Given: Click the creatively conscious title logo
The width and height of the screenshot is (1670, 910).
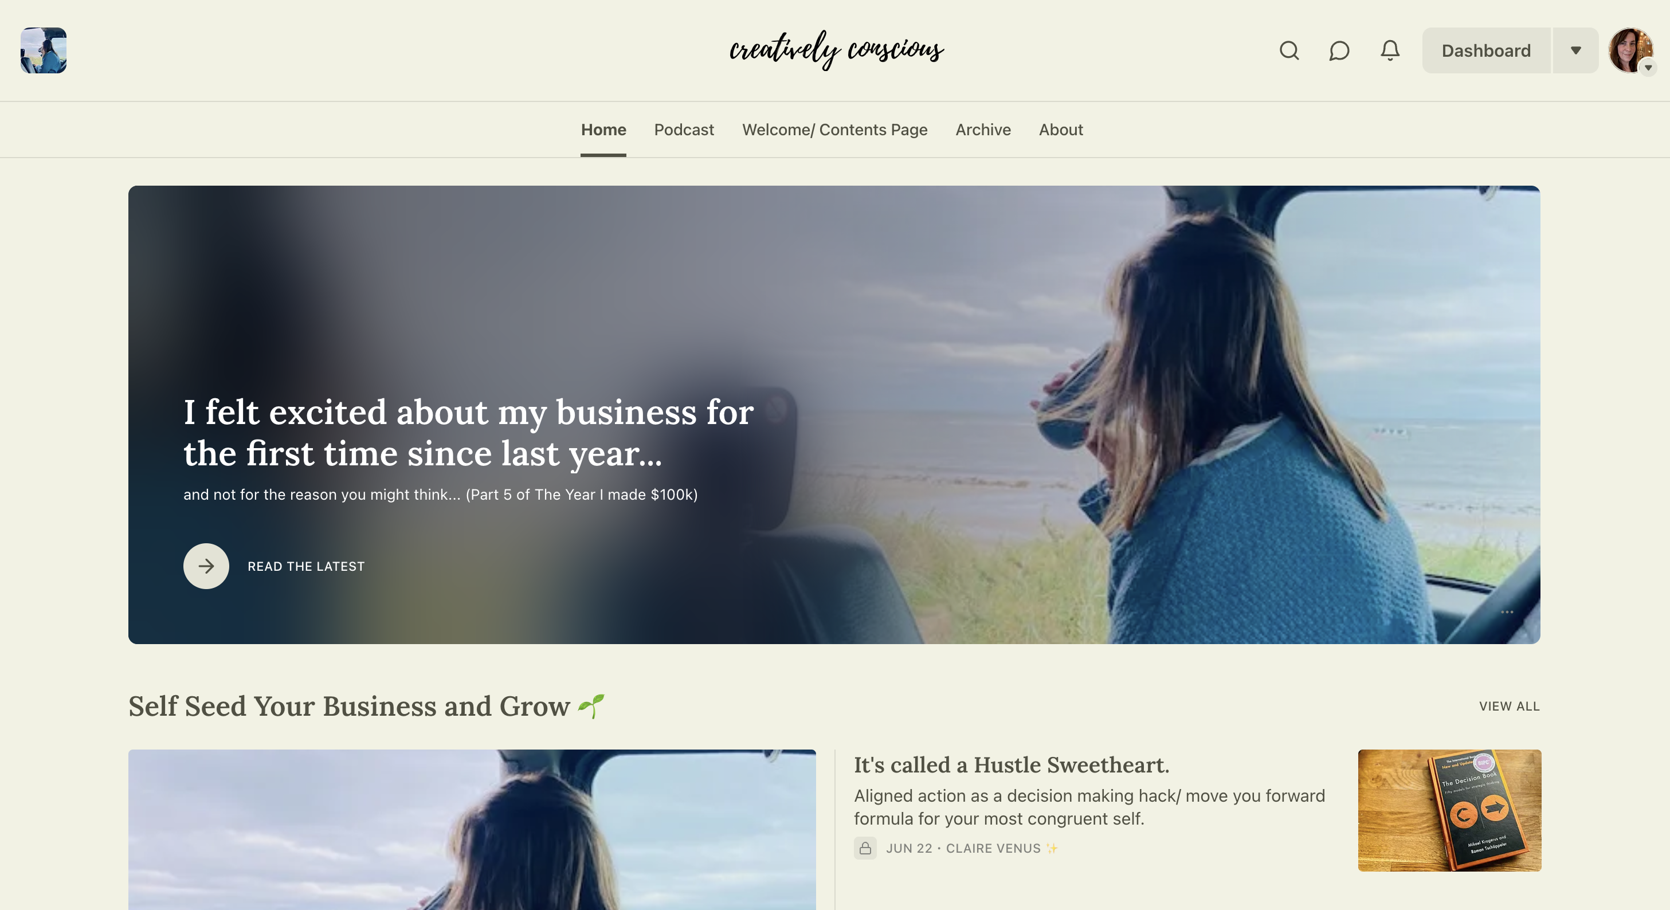Looking at the screenshot, I should (836, 50).
